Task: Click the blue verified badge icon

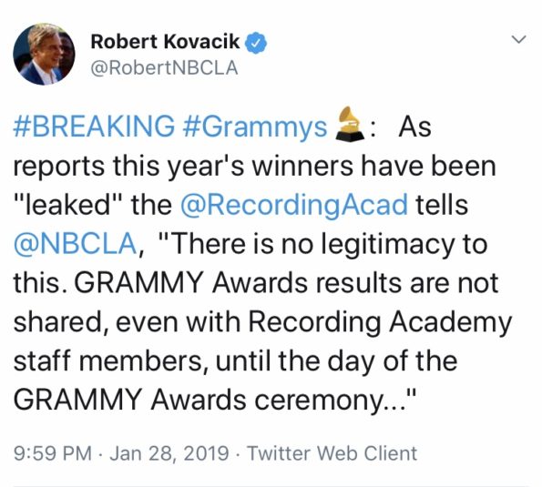Action: tap(256, 43)
